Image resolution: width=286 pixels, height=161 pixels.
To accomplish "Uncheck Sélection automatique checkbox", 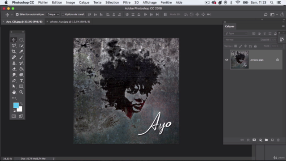I will click(x=17, y=14).
